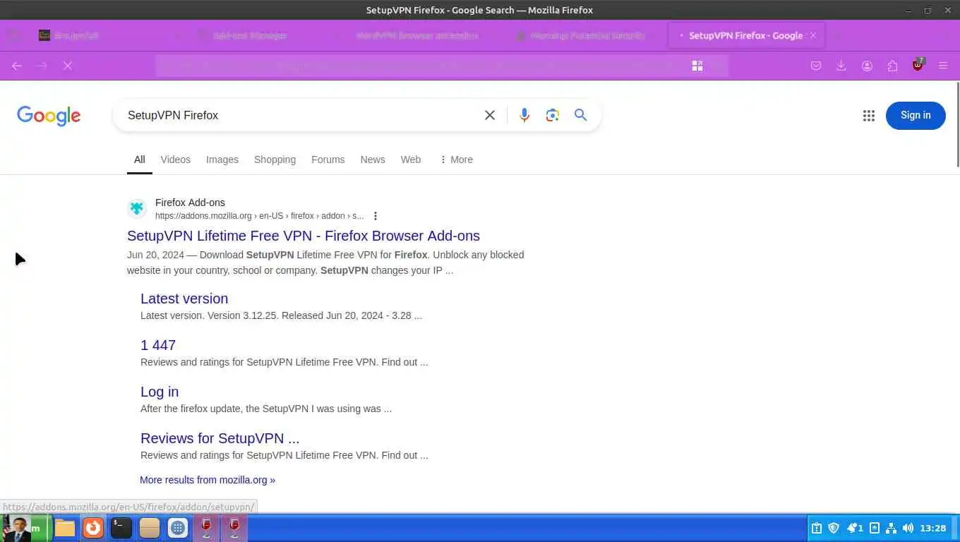Open the Firefox downloads panel
Viewport: 960px width, 542px height.
tap(841, 66)
